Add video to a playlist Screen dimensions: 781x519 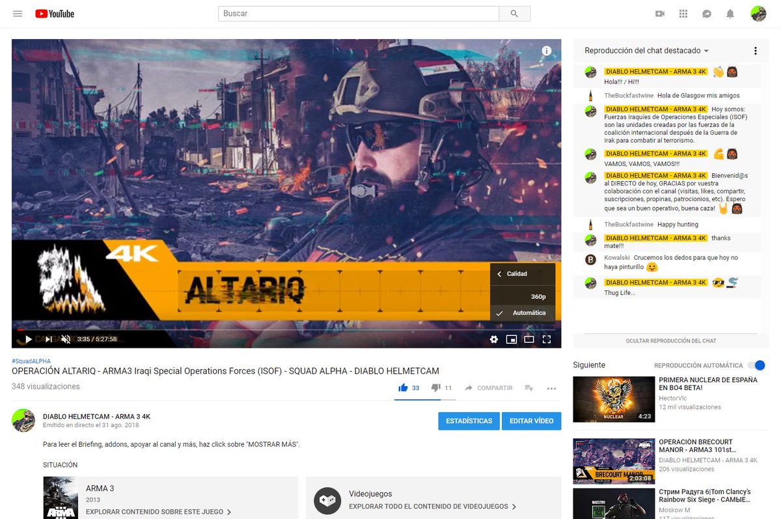[529, 388]
